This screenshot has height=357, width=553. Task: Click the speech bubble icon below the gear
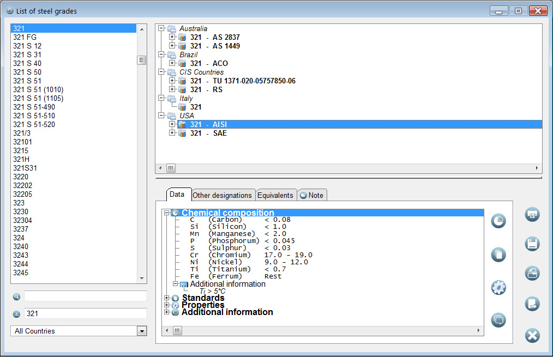click(x=498, y=320)
